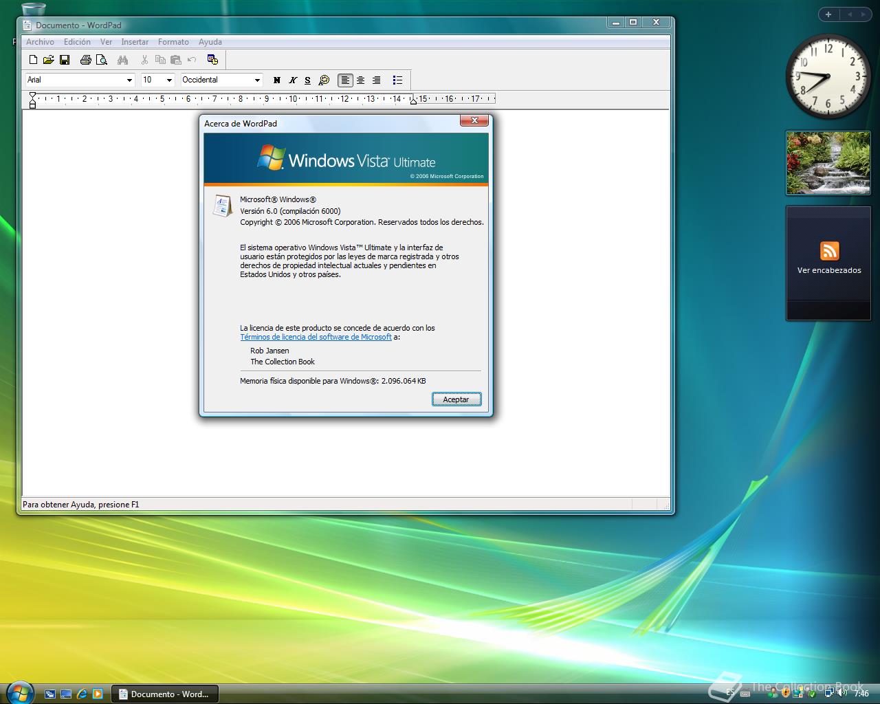This screenshot has height=704, width=880.
Task: Open the Windows Start orb
Action: pos(19,692)
